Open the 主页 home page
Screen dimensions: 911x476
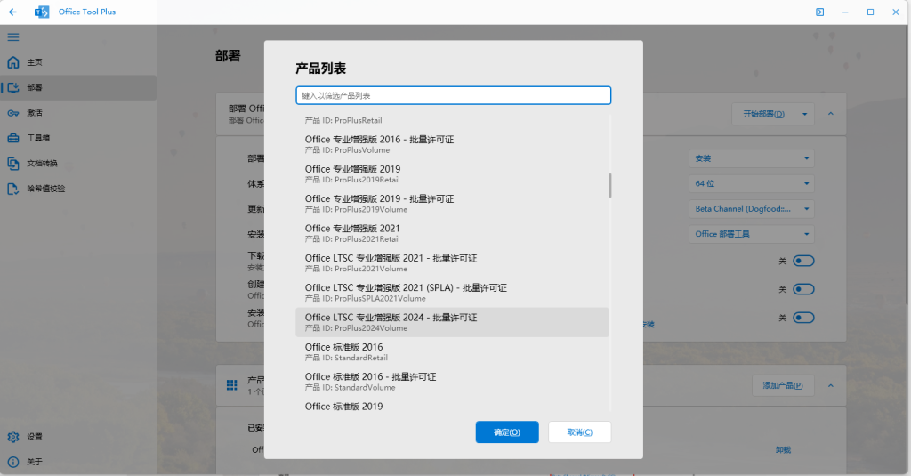[78, 62]
